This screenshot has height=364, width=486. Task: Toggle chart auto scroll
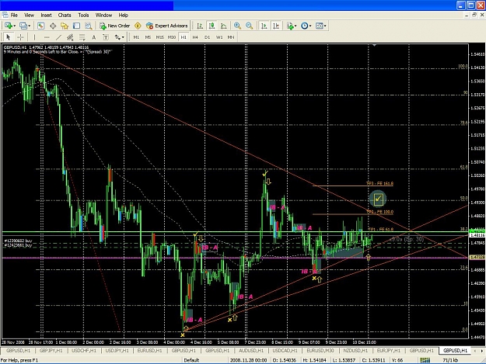click(x=264, y=26)
